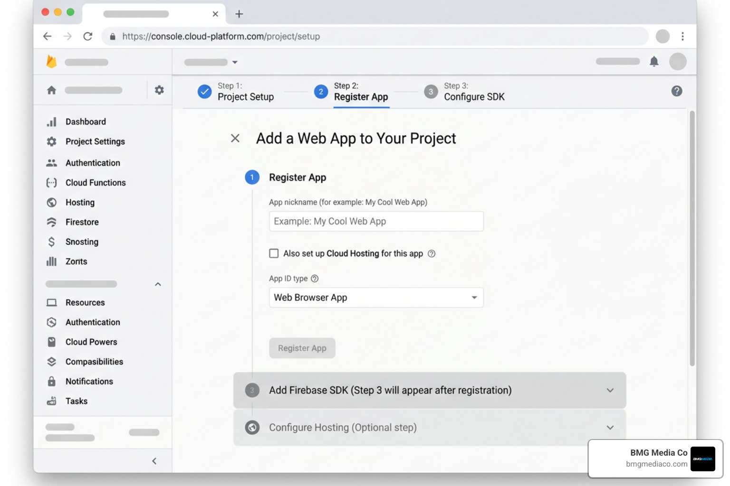The image size is (730, 486).
Task: Select Step 2 Register App tab
Action: tap(351, 91)
